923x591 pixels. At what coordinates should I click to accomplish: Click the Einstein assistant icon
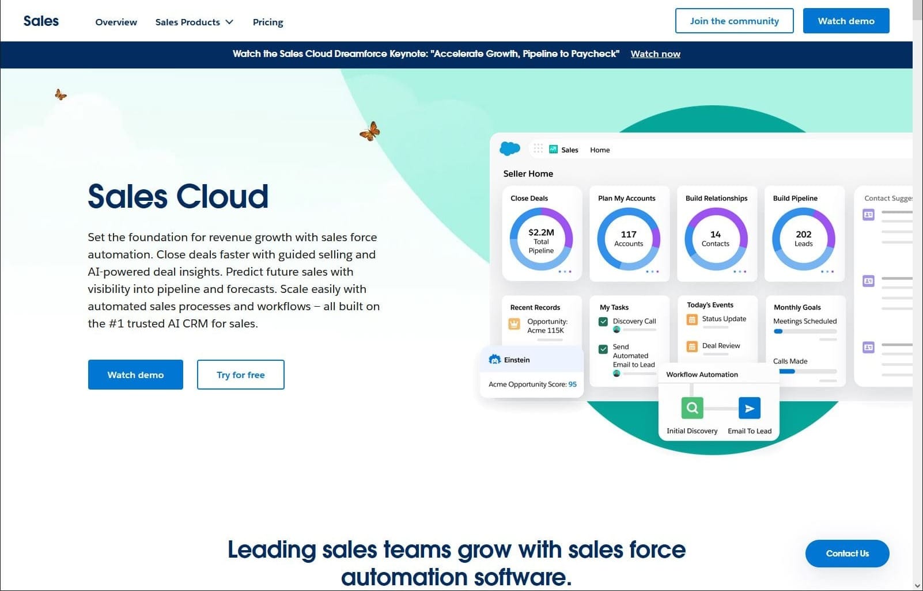point(494,359)
